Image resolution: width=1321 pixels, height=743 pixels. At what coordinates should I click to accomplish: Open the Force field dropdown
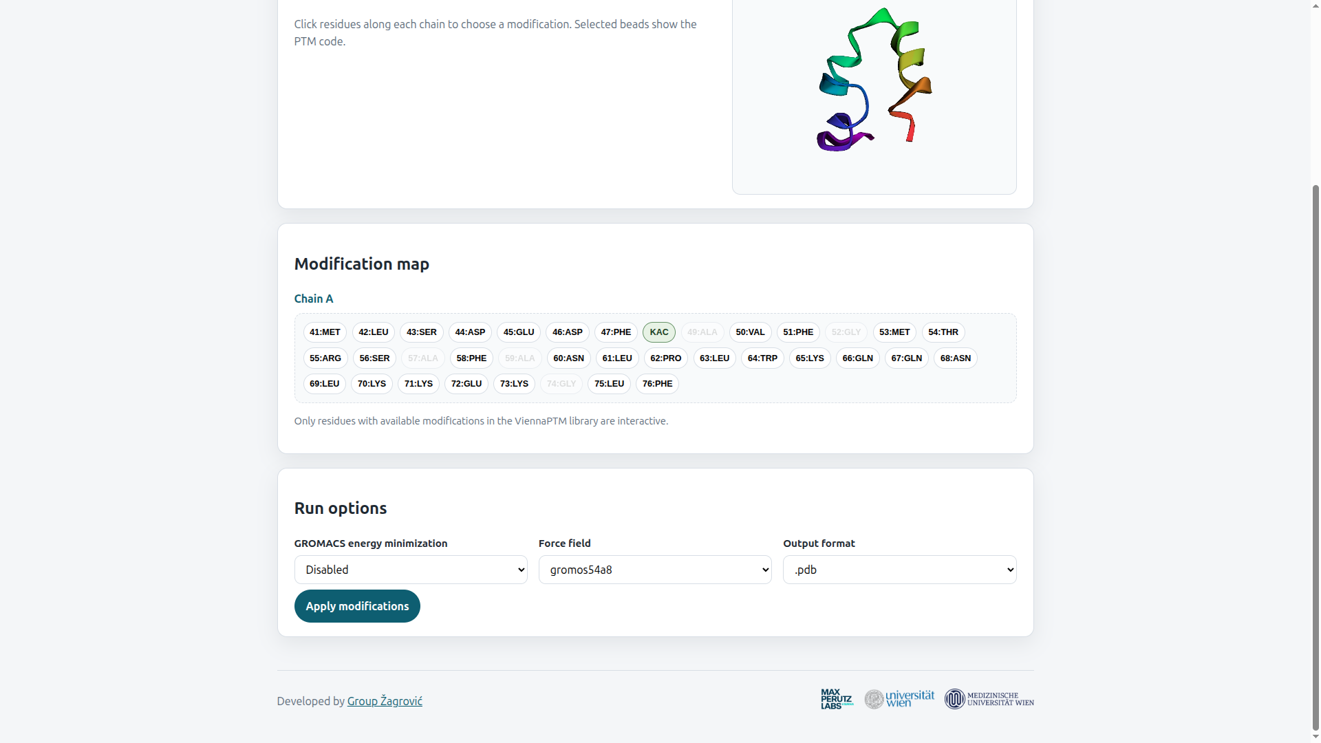[655, 570]
